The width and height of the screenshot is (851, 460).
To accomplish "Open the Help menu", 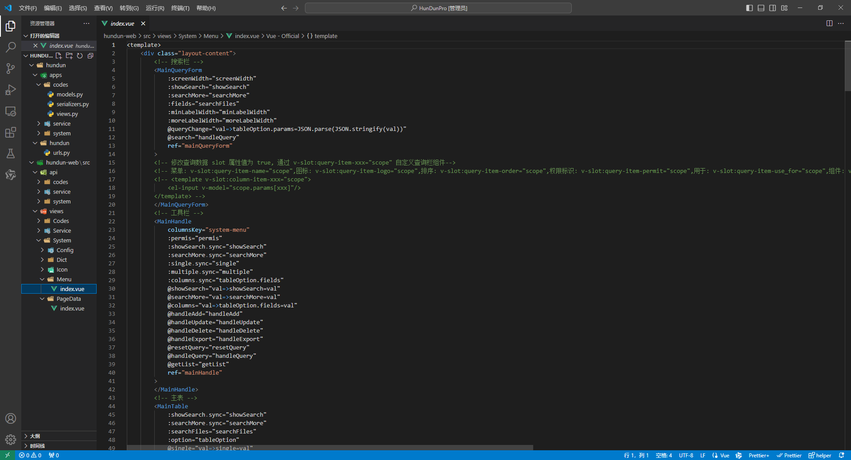I will pyautogui.click(x=206, y=8).
